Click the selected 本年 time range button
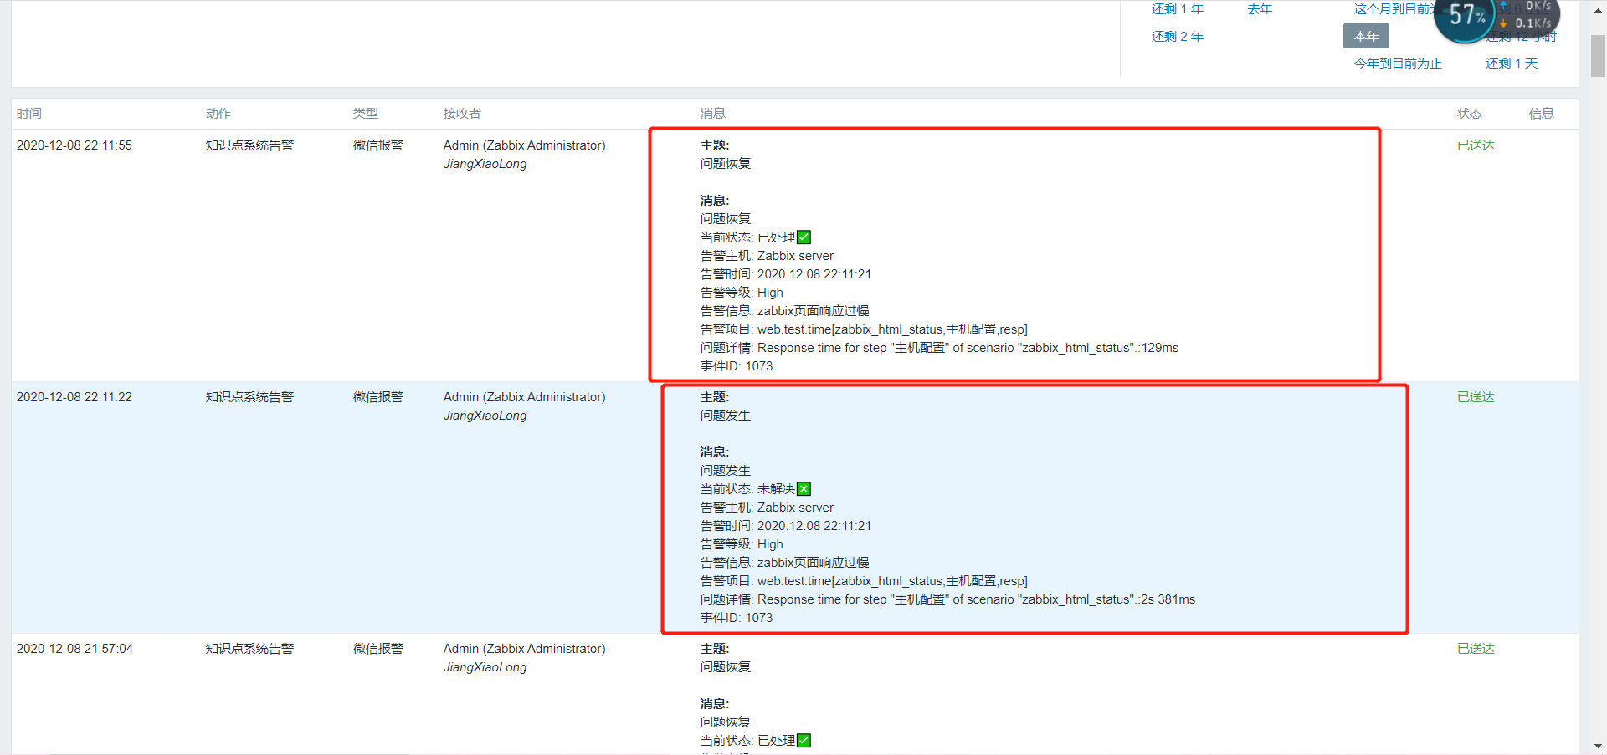Viewport: 1607px width, 755px height. 1366,37
